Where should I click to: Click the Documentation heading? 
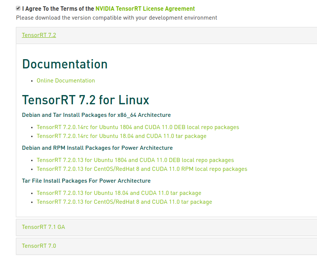click(65, 64)
